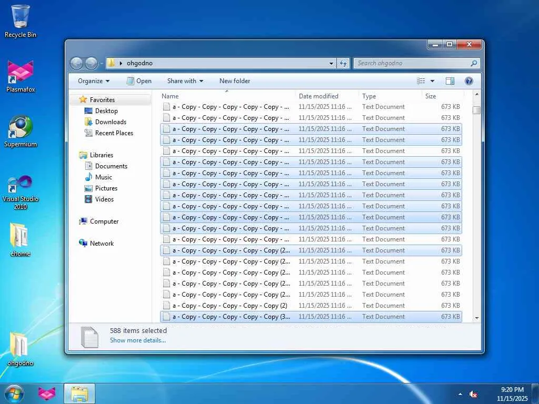Viewport: 539px width, 404px height.
Task: Toggle the preview pane button
Action: [x=450, y=81]
